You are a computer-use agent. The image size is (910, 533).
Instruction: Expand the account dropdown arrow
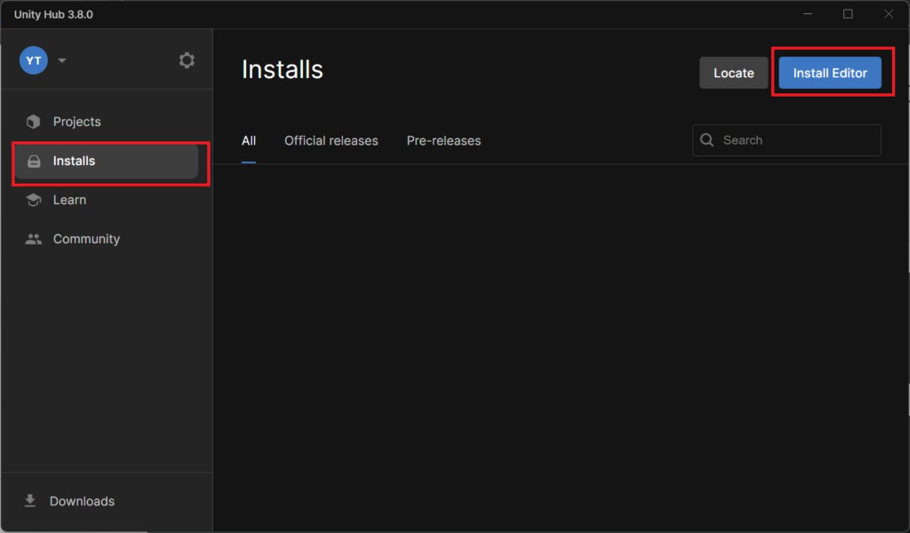click(62, 61)
